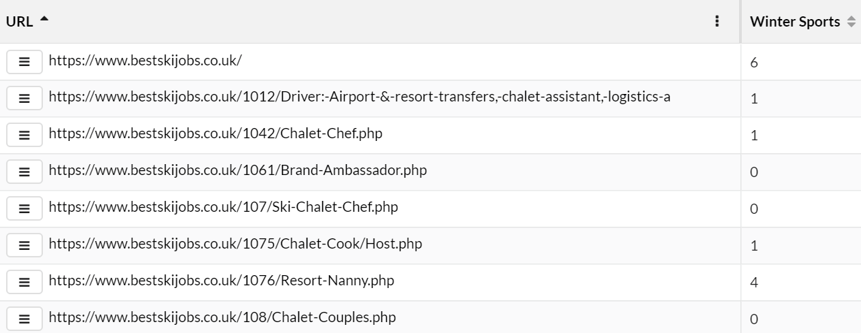Open URL column options three-dot menu
This screenshot has height=333, width=861.
(717, 21)
